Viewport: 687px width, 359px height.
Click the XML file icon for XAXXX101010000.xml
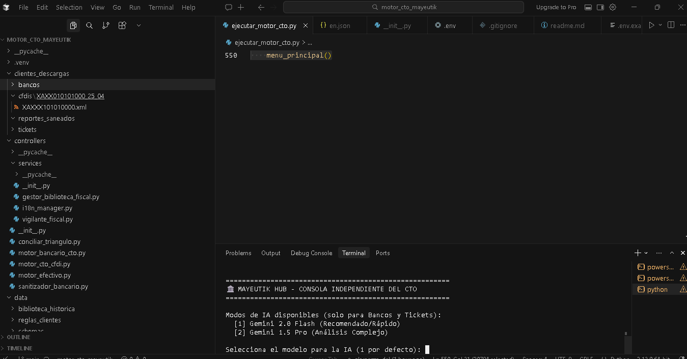pos(17,107)
